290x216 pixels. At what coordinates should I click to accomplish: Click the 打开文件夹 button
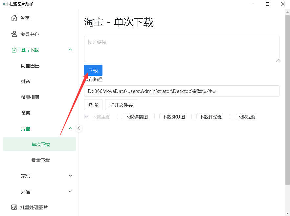coord(121,105)
